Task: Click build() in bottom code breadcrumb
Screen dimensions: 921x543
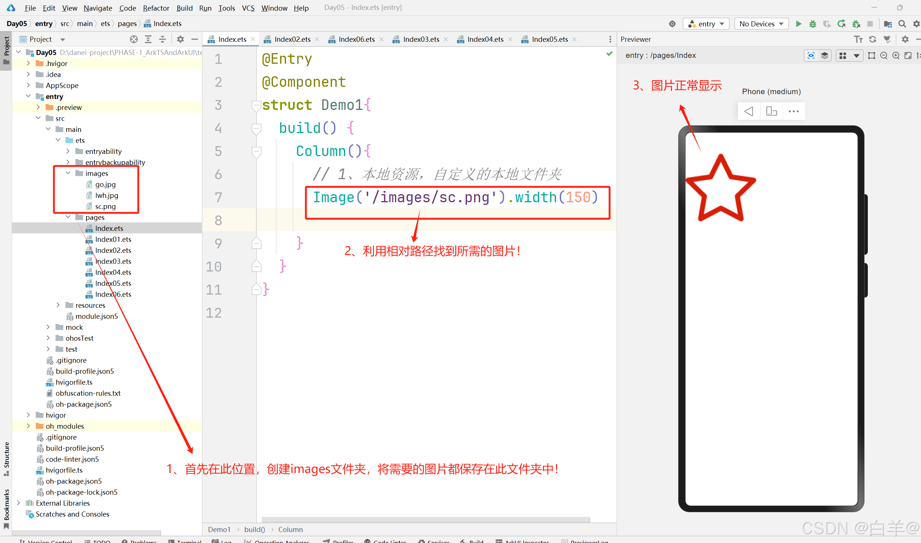Action: tap(255, 529)
